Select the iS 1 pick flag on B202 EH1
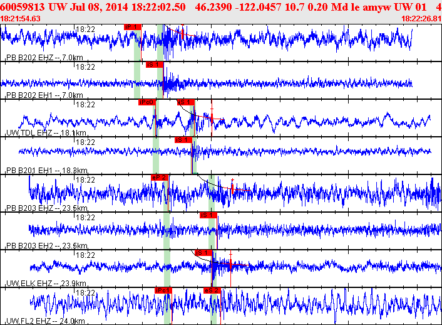The image size is (442, 325). tap(155, 65)
